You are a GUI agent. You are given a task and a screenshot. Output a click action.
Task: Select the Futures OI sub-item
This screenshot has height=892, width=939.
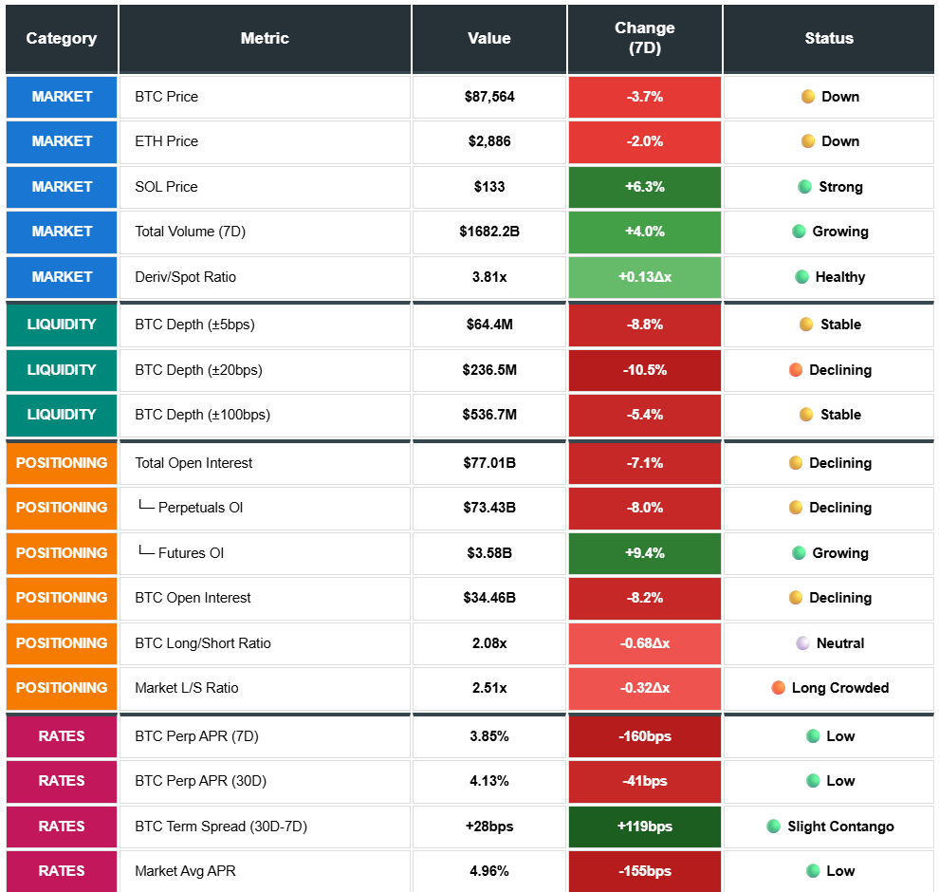pyautogui.click(x=191, y=553)
